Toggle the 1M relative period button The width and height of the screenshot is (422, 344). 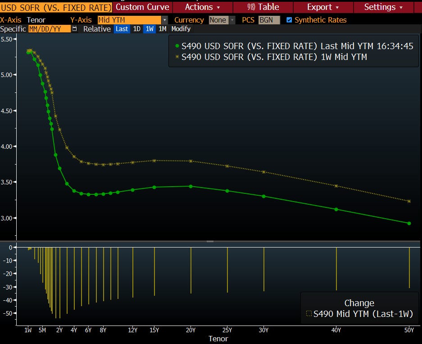163,29
